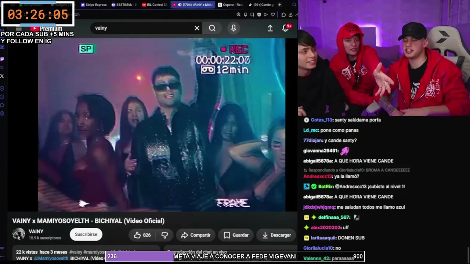Screen dimensions: 470x264
Task: Switch to the Stripe Express tab
Action: tap(93, 5)
